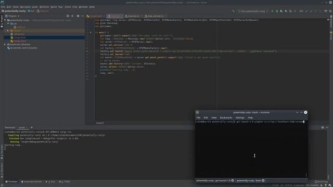Click the project structure window icon
Viewport: 333px width, 187px height.
click(x=326, y=11)
